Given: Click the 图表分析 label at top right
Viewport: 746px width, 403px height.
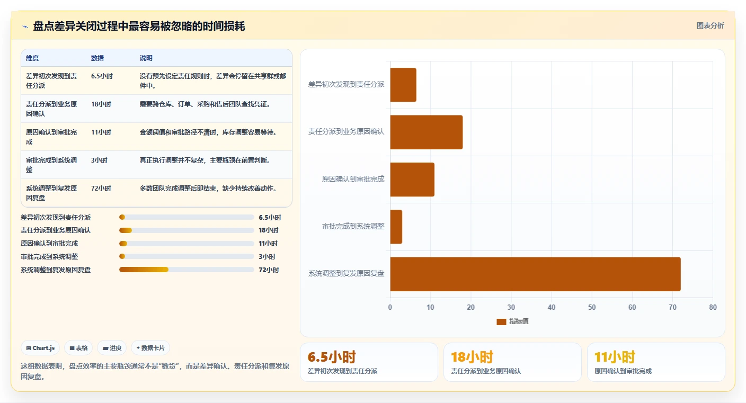Looking at the screenshot, I should (710, 26).
